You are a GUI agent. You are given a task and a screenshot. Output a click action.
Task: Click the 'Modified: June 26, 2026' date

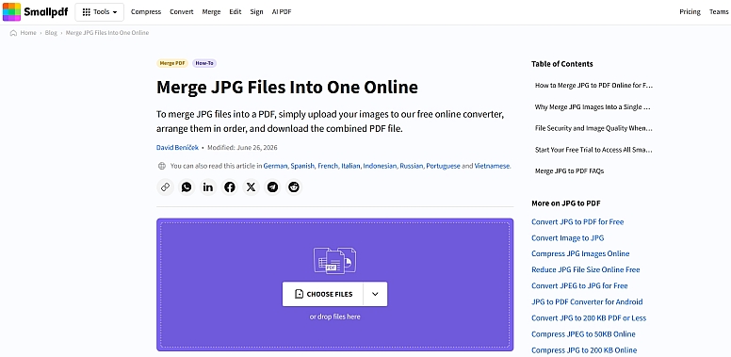[x=242, y=148]
